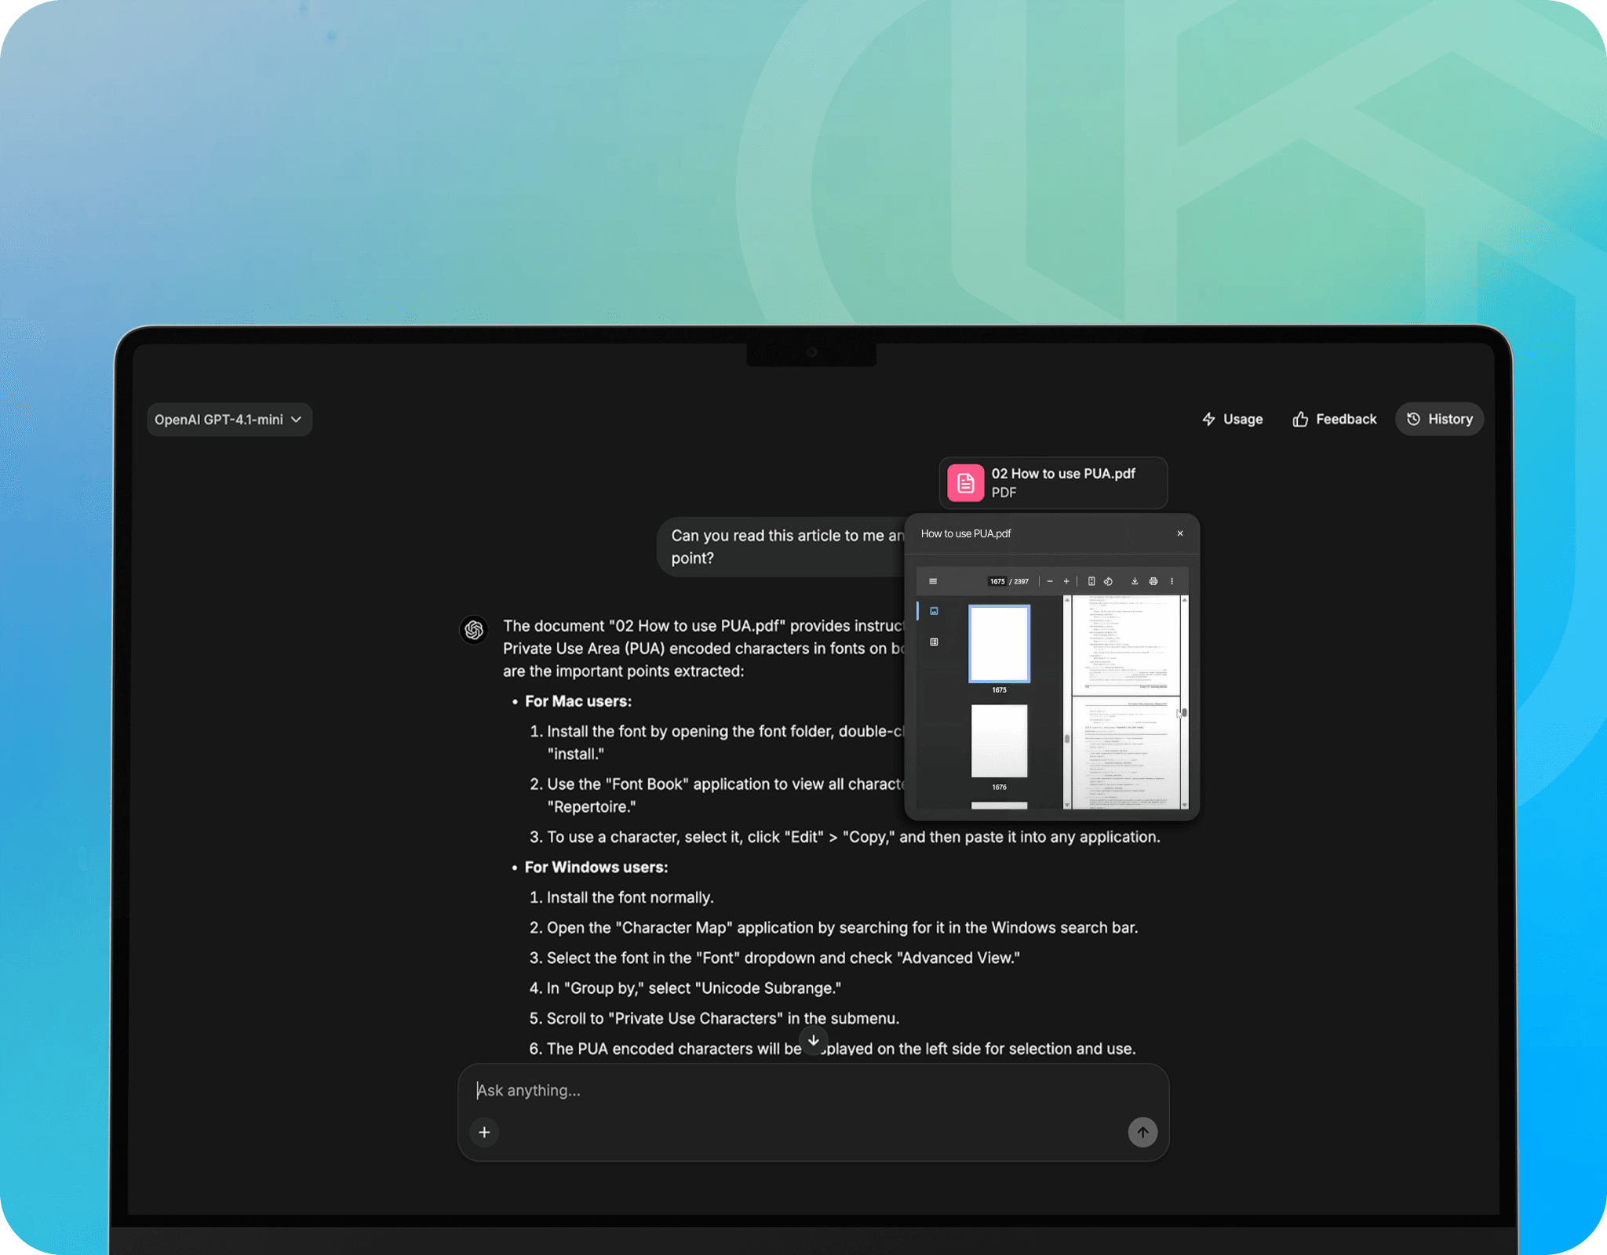Toggle the PDF viewer sidebar menu
The height and width of the screenshot is (1255, 1607).
click(933, 581)
